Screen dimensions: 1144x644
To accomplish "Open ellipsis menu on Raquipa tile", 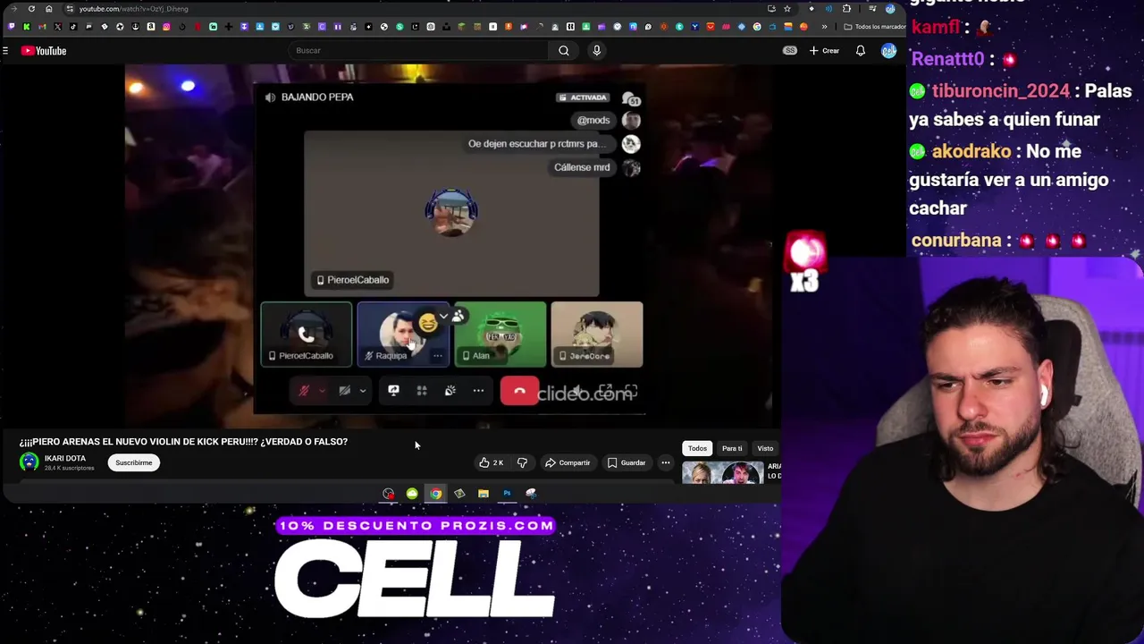I will pos(438,356).
